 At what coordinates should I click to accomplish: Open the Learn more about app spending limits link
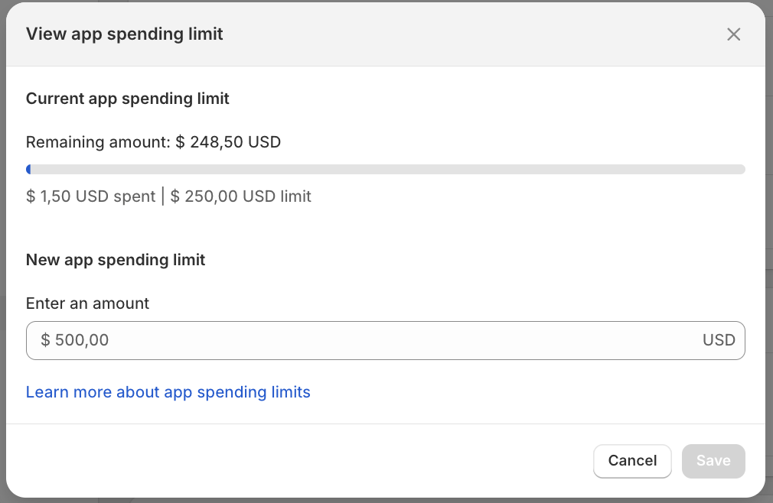[x=168, y=391]
